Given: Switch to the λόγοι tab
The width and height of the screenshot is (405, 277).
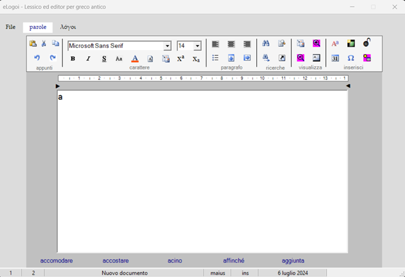Looking at the screenshot, I should (x=68, y=27).
